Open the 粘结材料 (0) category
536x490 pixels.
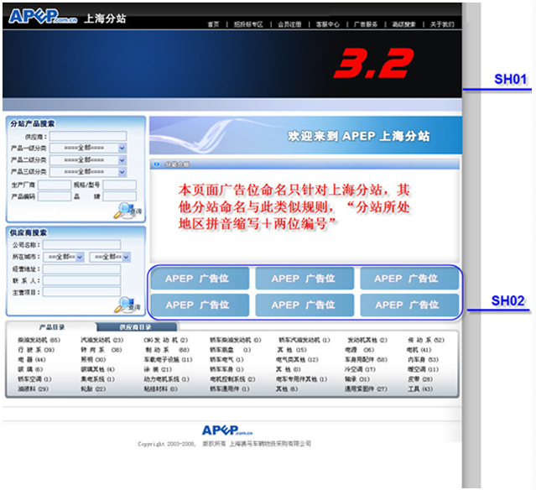pyautogui.click(x=161, y=388)
